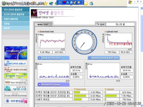
Task: Select the 633 kB/s download value
Action: pyautogui.click(x=59, y=52)
